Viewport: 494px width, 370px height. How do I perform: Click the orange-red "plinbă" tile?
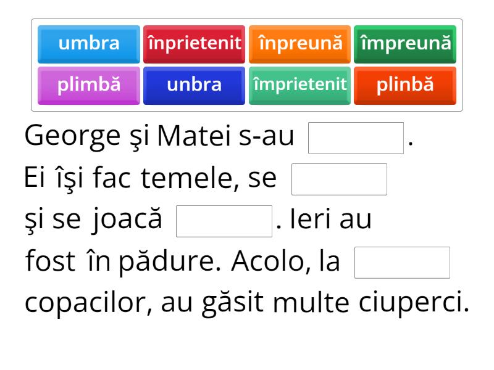pos(405,86)
